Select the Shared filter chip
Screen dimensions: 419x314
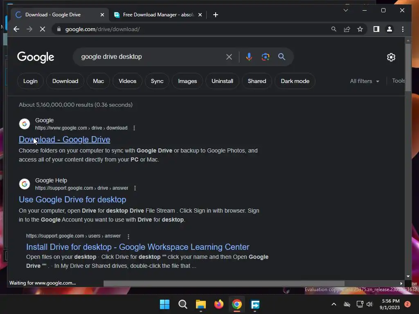coord(257,81)
